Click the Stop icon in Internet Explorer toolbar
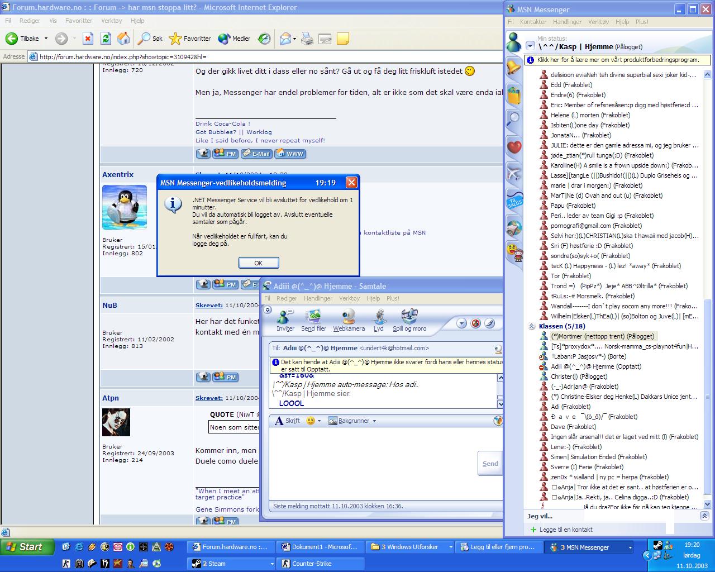Image resolution: width=715 pixels, height=572 pixels. point(88,39)
